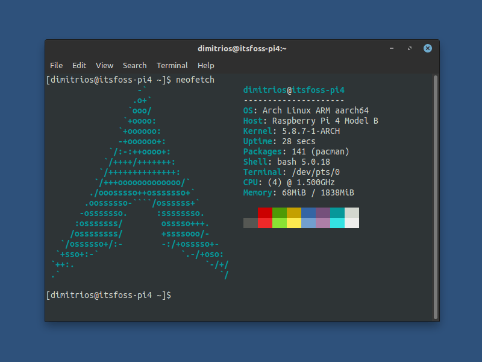Restore the terminal window size
482x362 pixels.
pos(410,48)
